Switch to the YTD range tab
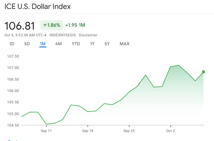214x141 pixels. [x=76, y=44]
